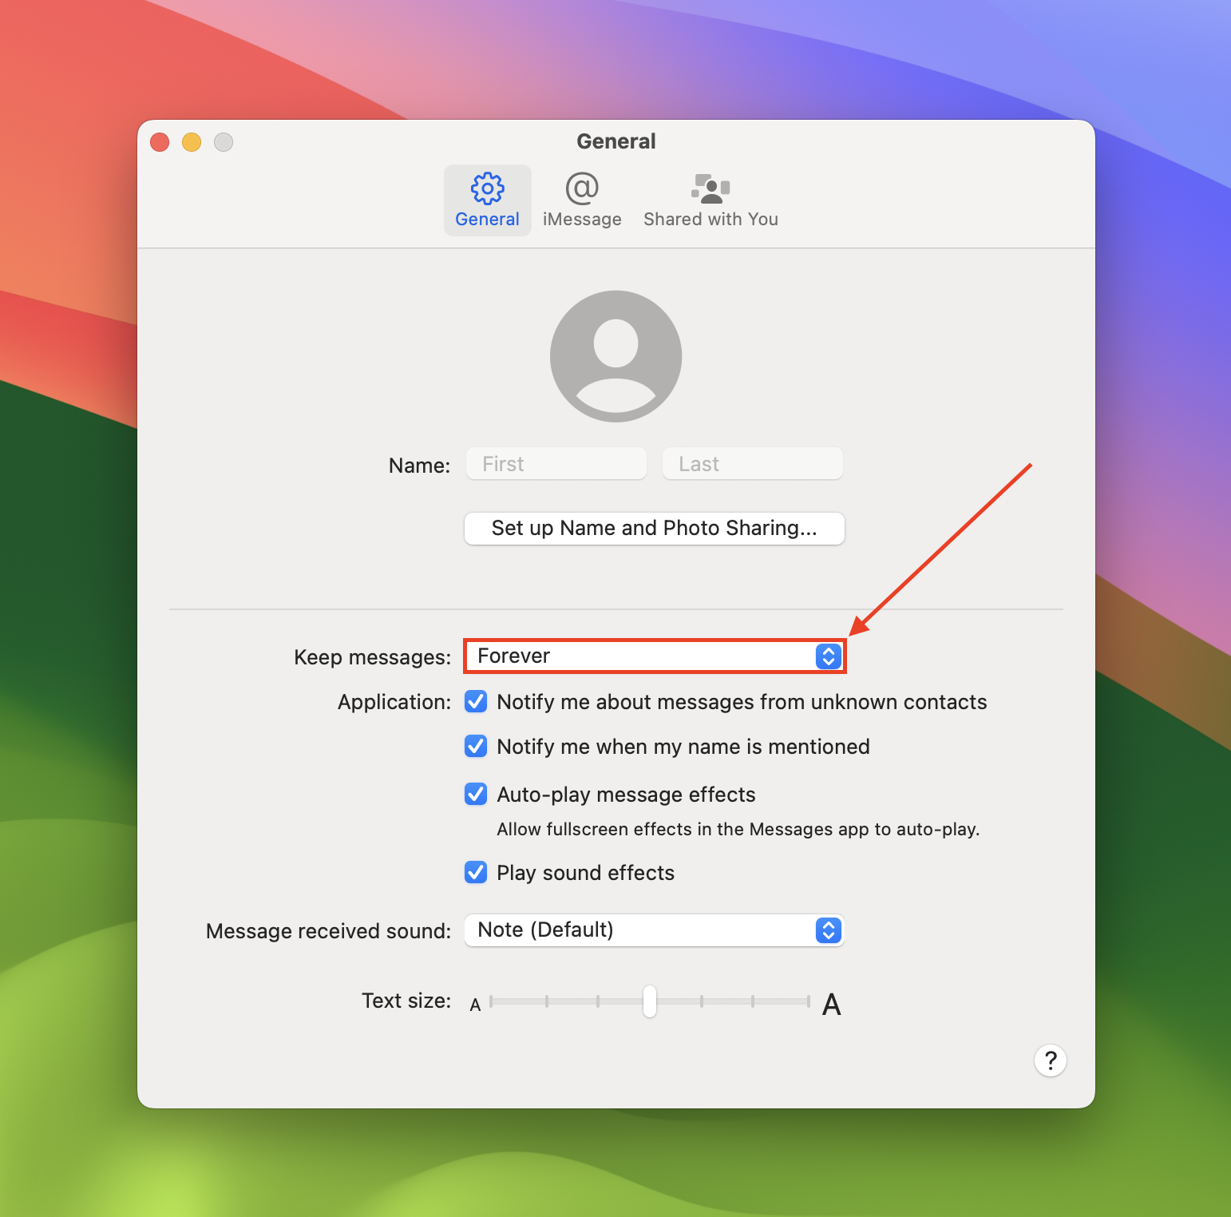Uncheck Notify me when my name is mentioned
Viewport: 1231px width, 1217px height.
click(476, 747)
